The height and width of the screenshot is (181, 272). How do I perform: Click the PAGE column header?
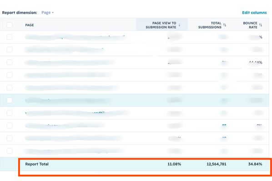pos(30,25)
